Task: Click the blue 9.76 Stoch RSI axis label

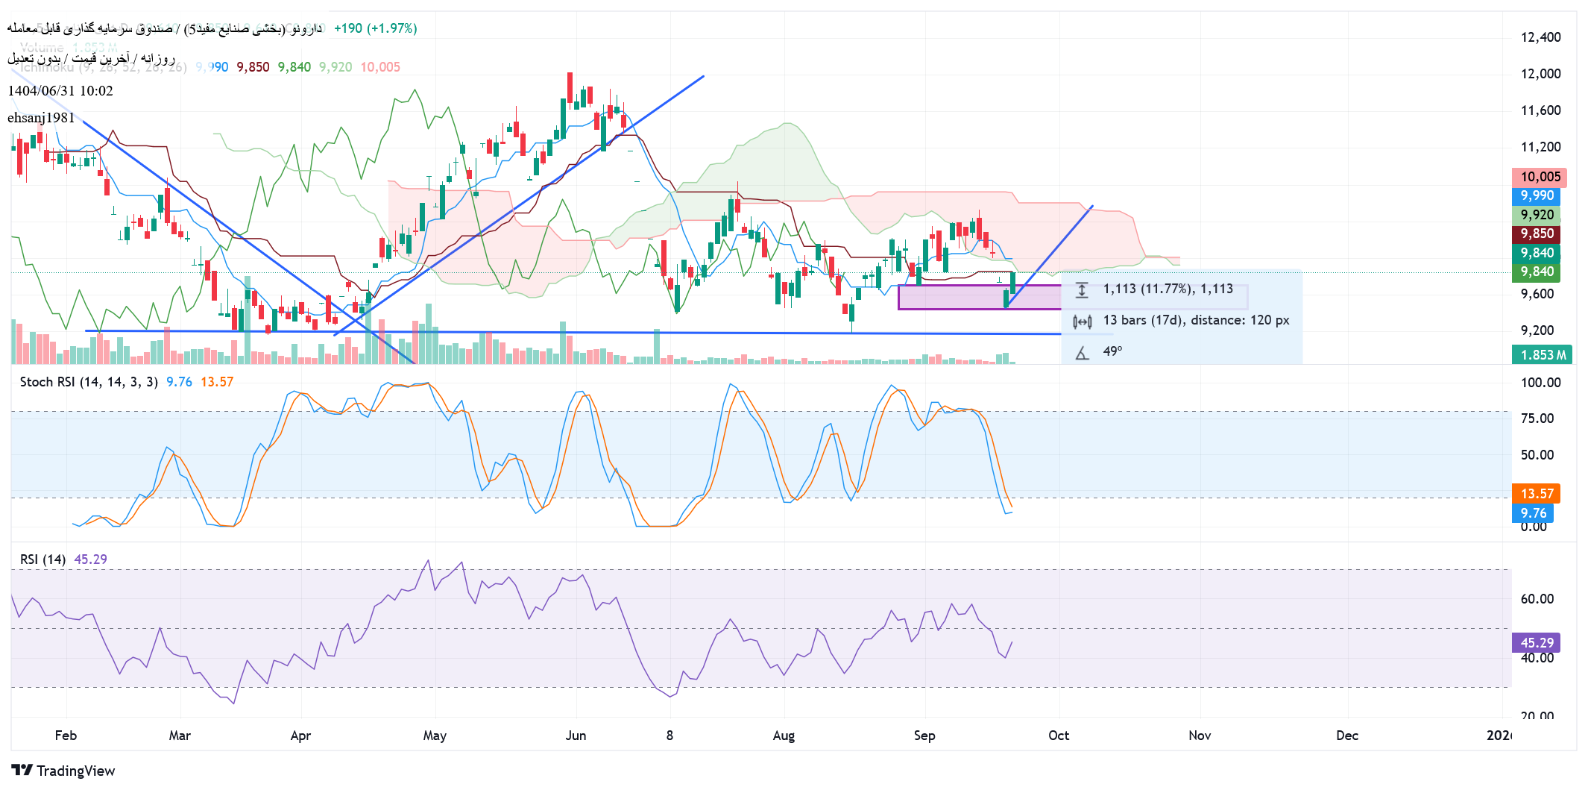Action: tap(1533, 513)
